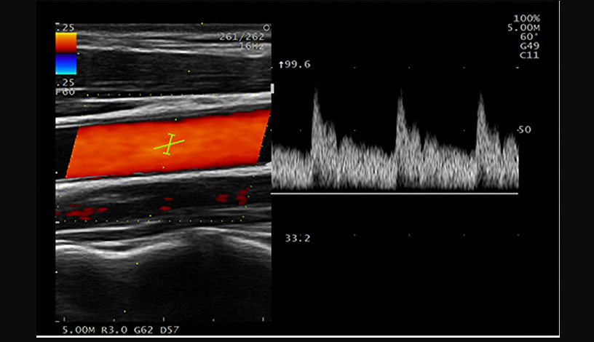Click the blue portion of the color scale
The image size is (594, 342).
66,65
